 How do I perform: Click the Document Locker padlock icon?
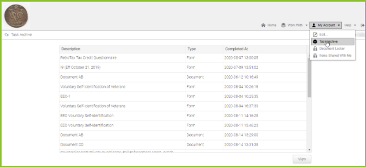(315, 48)
